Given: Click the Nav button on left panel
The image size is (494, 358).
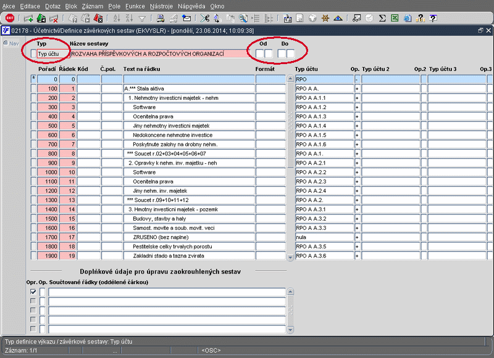Looking at the screenshot, I should tap(11, 43).
